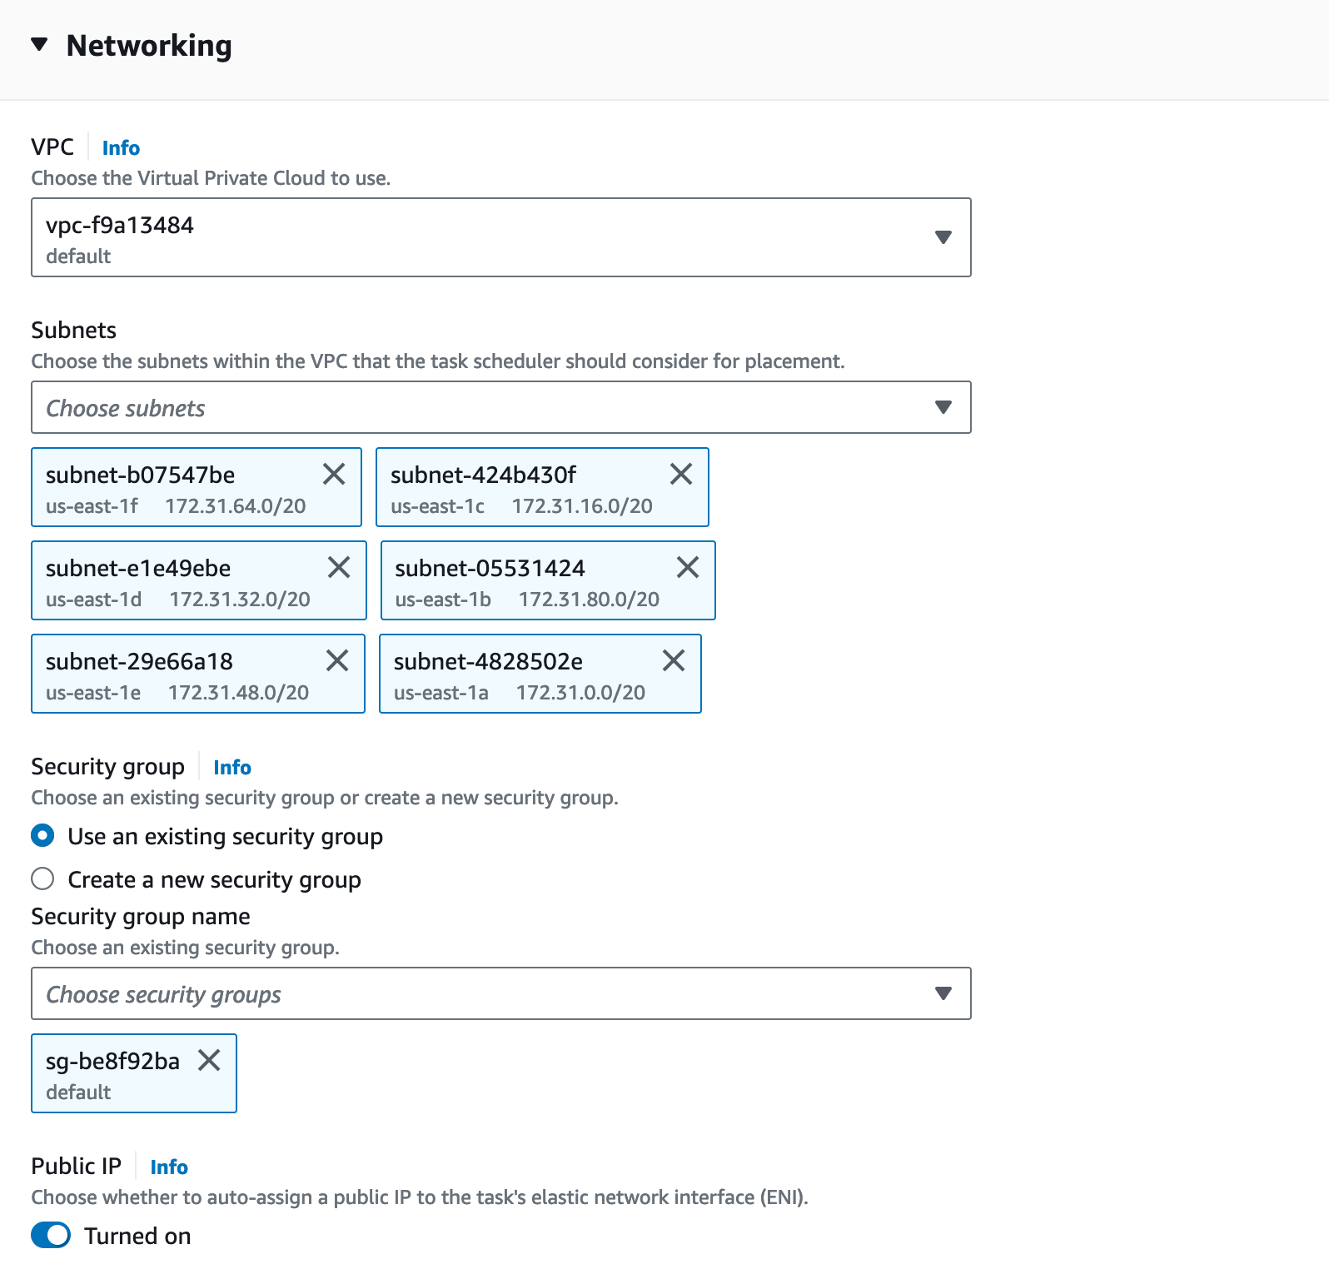Select Use an existing security group
This screenshot has width=1329, height=1279.
[x=43, y=836]
